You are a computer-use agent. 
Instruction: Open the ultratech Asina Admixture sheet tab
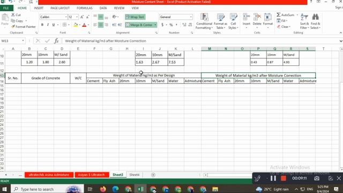click(49, 175)
